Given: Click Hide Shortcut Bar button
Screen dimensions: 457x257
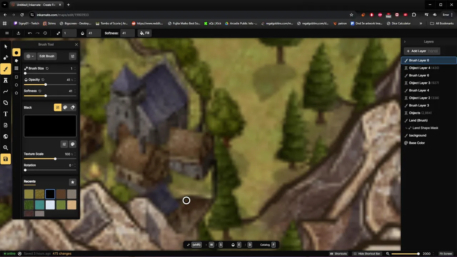Looking at the screenshot, I should coord(367,253).
